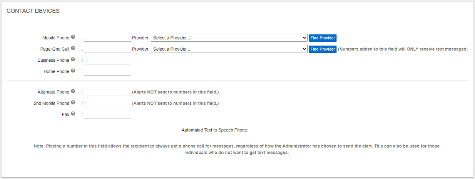Click 'Numbers added to this field' text message note
This screenshot has height=179, width=475.
click(403, 49)
